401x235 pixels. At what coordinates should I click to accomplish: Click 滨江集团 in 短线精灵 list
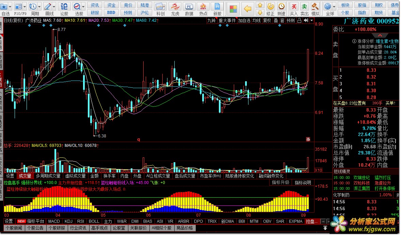[x=362, y=188]
